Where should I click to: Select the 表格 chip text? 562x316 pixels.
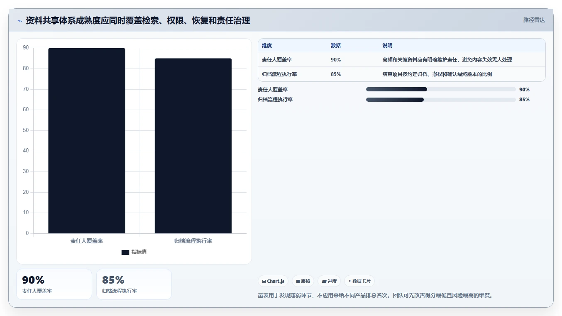point(305,281)
